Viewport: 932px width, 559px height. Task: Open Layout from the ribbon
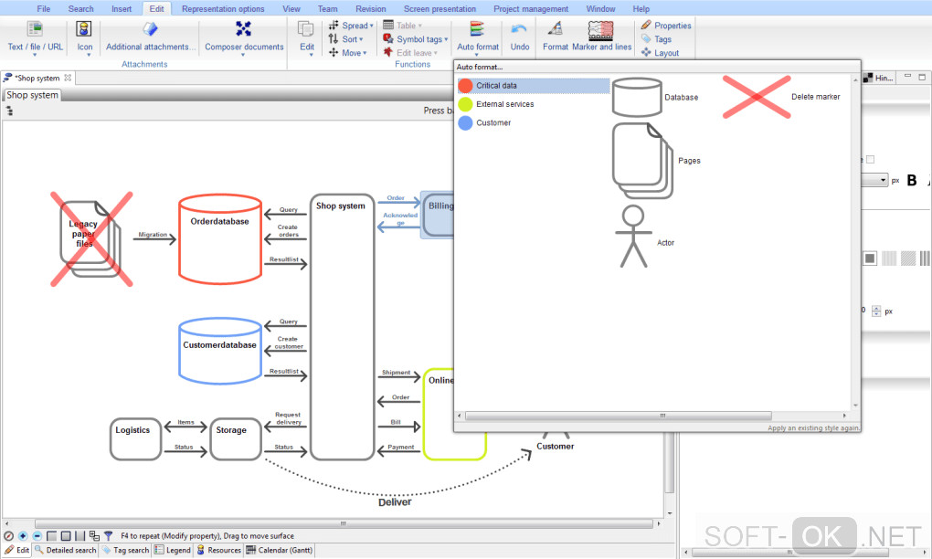coord(660,53)
